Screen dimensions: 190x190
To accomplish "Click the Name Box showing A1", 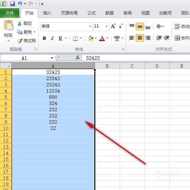I will [25, 58].
